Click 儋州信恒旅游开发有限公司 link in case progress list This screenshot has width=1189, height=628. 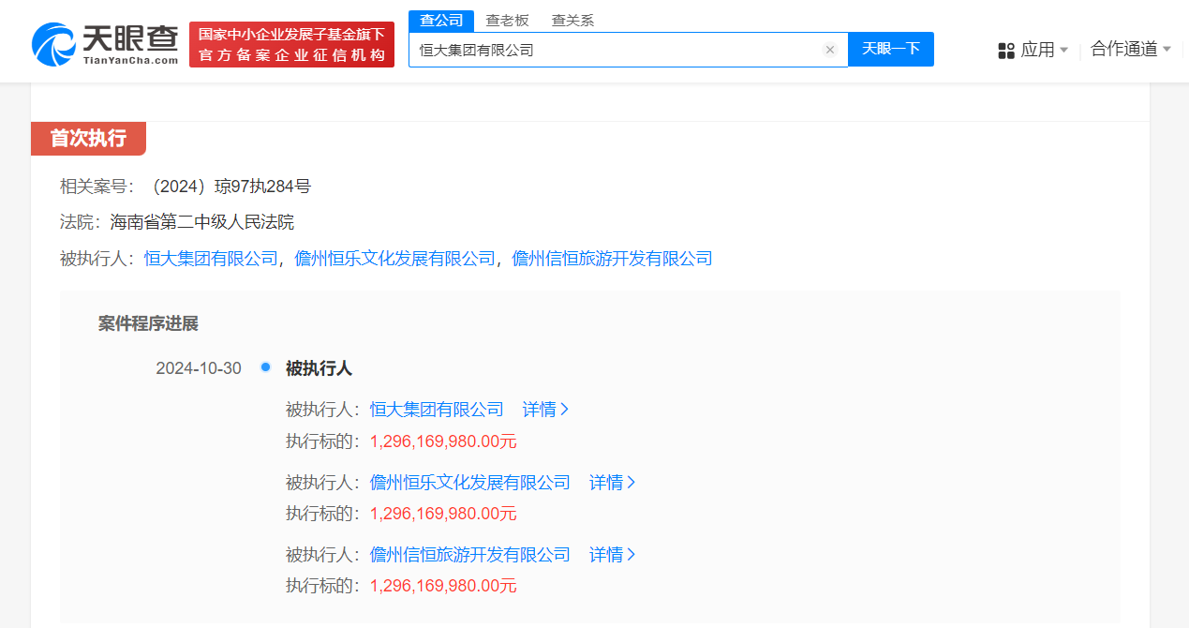(x=469, y=555)
